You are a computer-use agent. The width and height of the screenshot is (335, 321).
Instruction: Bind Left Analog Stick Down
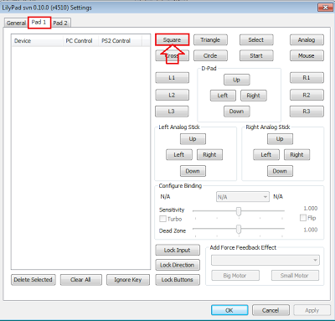(x=193, y=171)
